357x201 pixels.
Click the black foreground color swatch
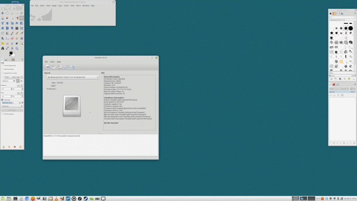(11, 53)
